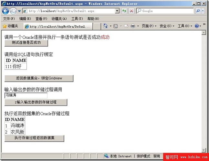Click the Google search box
Image resolution: width=209 pixels, height=161 pixels.
click(165, 11)
